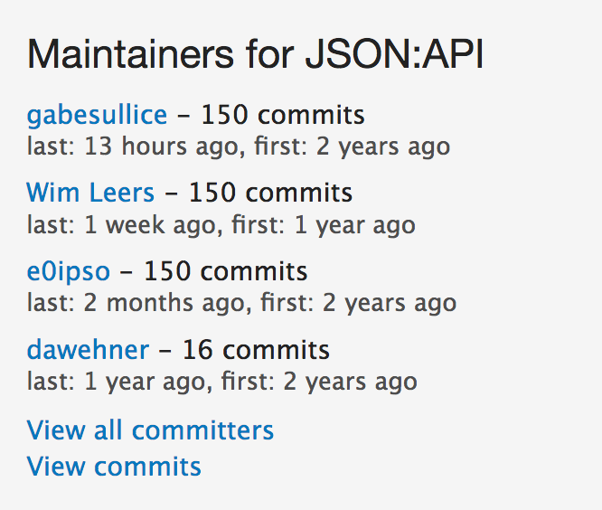Click the 16 commits text beside dawehner
Screen dimensions: 602x510
point(256,348)
